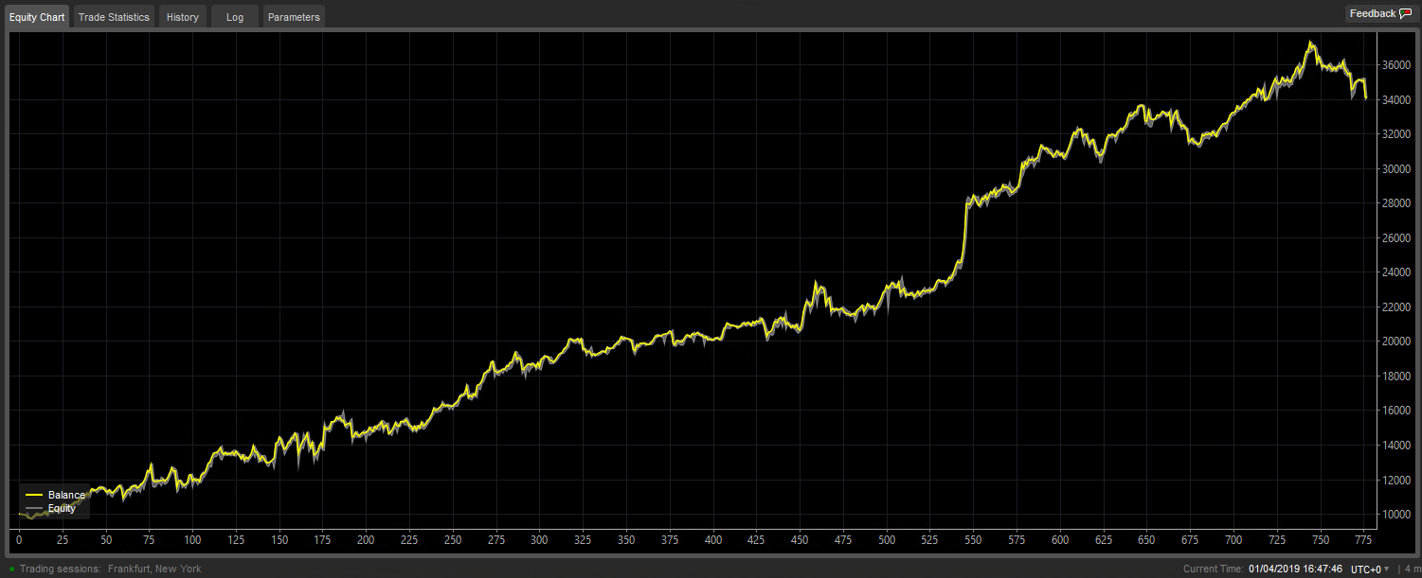Image resolution: width=1422 pixels, height=578 pixels.
Task: Click the 775 mark on the trade axis
Action: coord(1363,540)
